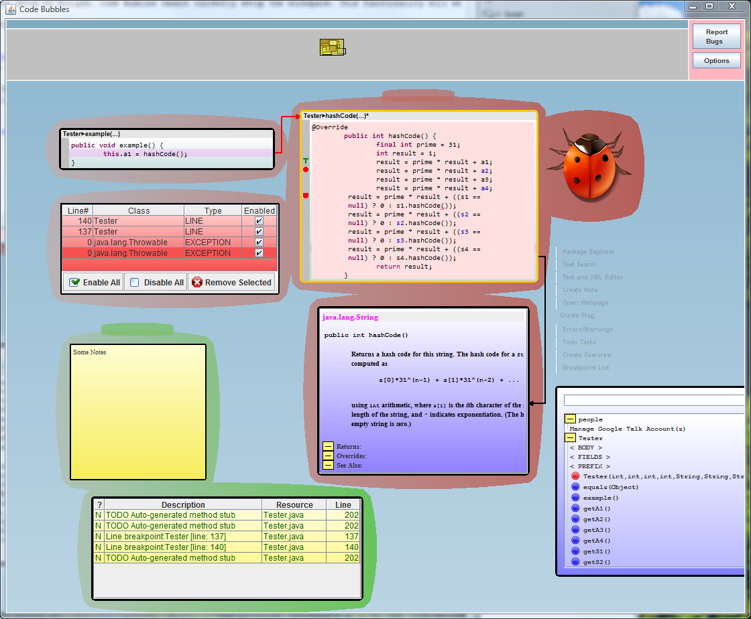The width and height of the screenshot is (751, 619).
Task: Choose Package Explorer from the context menu
Action: tap(588, 252)
